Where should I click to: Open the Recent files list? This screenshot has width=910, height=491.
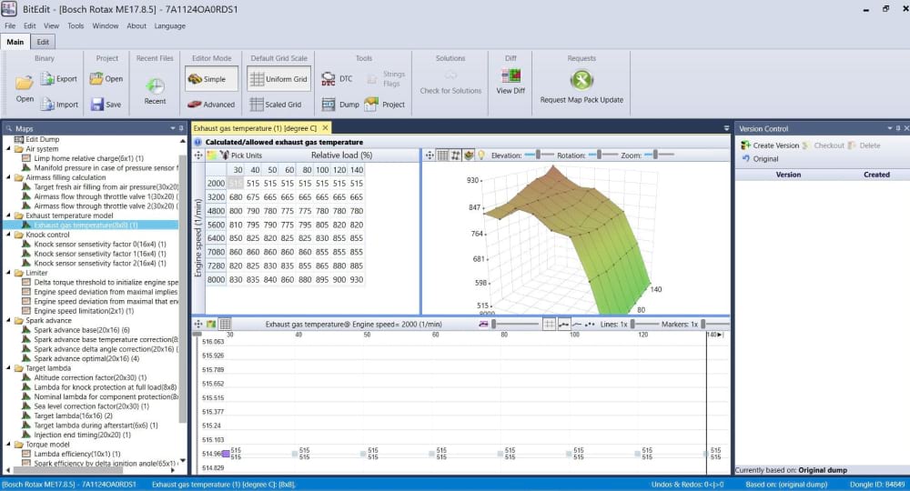[155, 87]
